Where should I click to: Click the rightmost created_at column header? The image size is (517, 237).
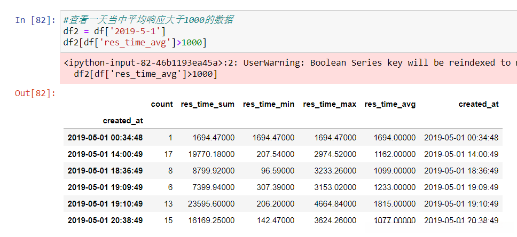[x=478, y=104]
